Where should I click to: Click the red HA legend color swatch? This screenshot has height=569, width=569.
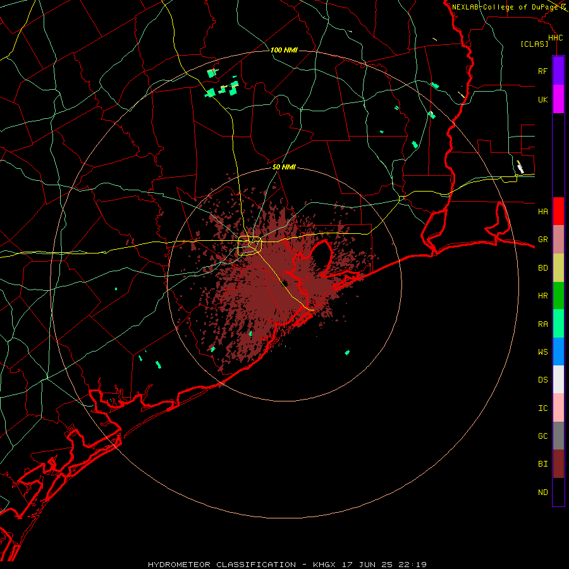(x=558, y=211)
